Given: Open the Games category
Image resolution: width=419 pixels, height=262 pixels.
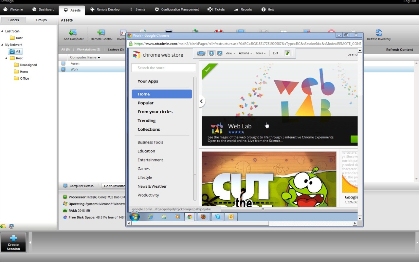Looking at the screenshot, I should click(143, 169).
